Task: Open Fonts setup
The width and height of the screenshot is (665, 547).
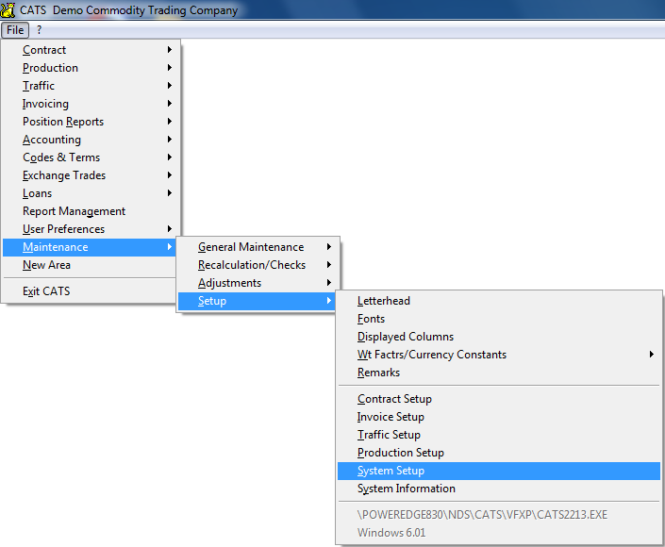Action: (499, 319)
